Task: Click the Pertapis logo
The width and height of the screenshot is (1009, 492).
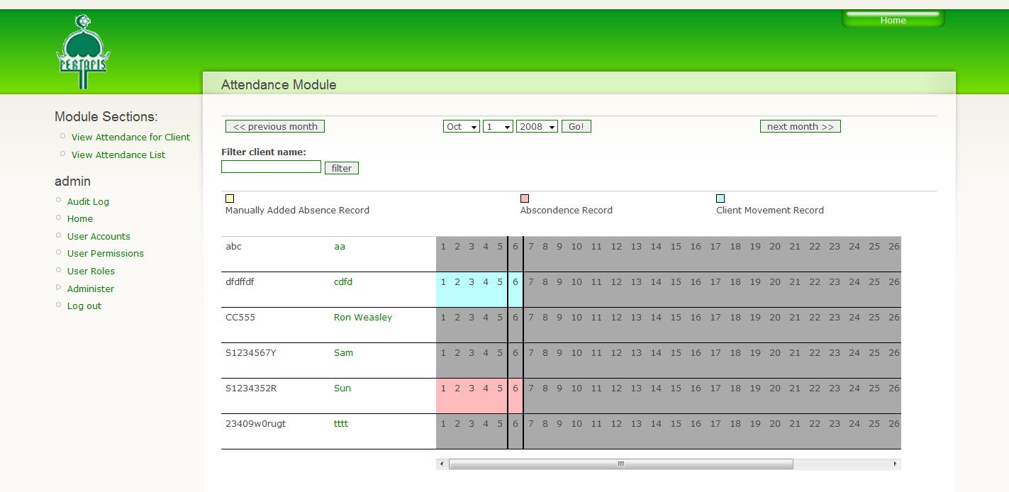Action: pyautogui.click(x=83, y=52)
